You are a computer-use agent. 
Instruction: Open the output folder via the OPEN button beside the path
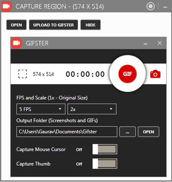click(x=149, y=132)
